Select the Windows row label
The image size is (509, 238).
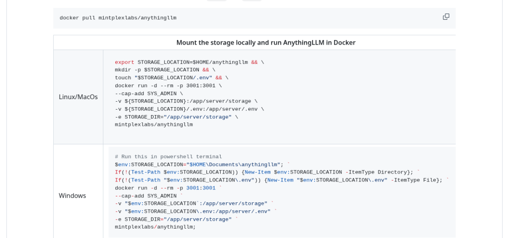[x=73, y=195]
